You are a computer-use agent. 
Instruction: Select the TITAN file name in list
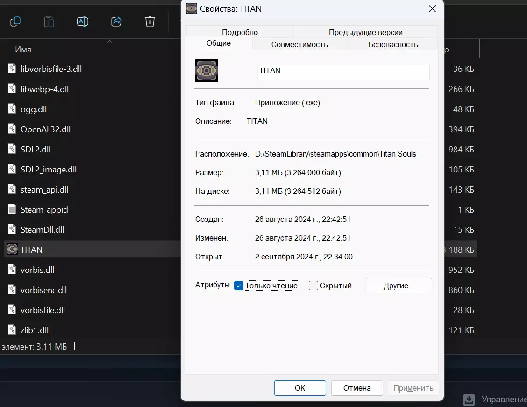pos(31,250)
